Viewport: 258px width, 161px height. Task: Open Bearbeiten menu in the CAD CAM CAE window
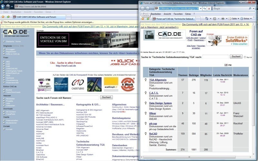tap(16, 12)
